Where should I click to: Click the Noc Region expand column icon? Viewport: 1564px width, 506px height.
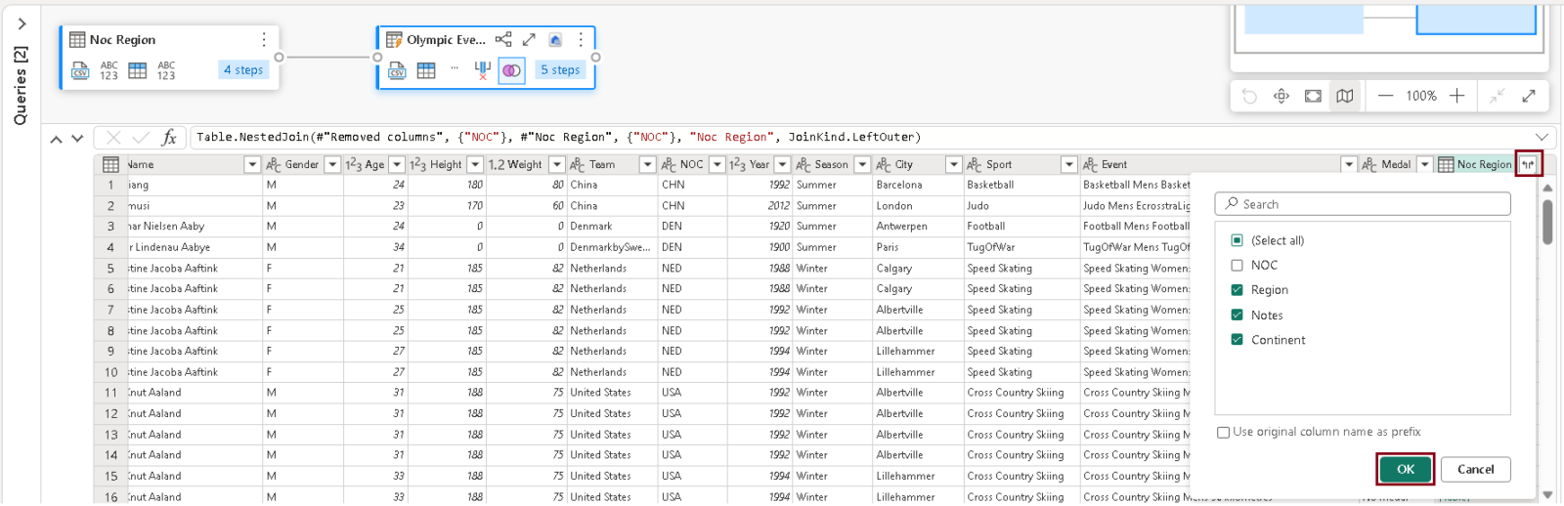point(1528,164)
